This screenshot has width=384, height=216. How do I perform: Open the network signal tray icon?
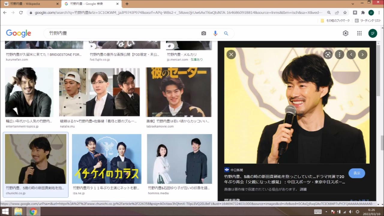click(x=344, y=211)
